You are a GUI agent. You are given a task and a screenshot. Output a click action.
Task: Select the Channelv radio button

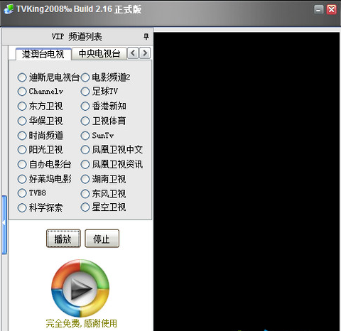pos(22,92)
